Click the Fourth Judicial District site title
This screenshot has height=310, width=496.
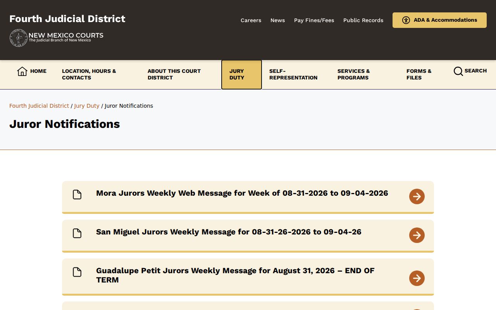point(67,19)
